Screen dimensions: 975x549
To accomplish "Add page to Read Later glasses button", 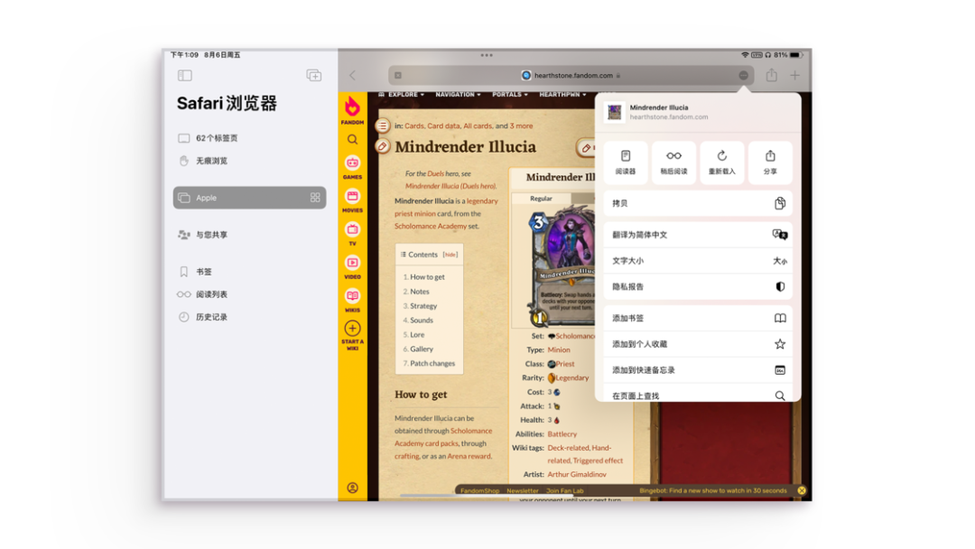I will click(x=674, y=163).
